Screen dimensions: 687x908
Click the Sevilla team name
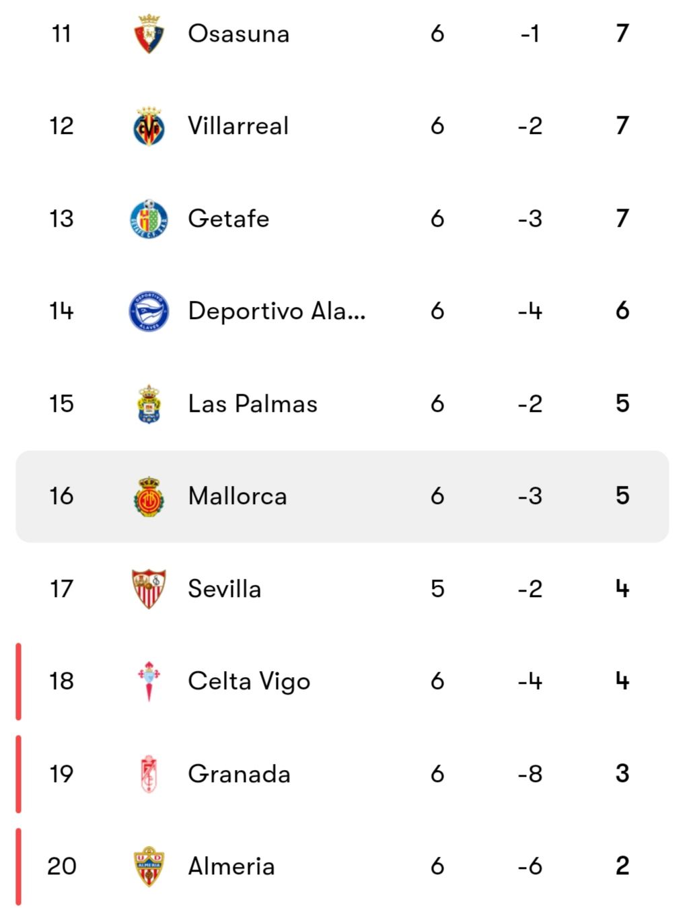[x=224, y=589]
